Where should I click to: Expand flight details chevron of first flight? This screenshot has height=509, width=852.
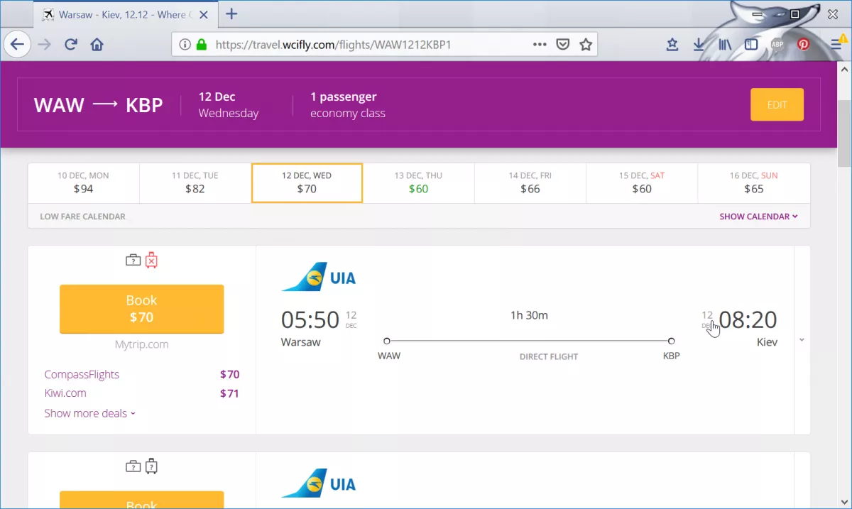(x=802, y=340)
